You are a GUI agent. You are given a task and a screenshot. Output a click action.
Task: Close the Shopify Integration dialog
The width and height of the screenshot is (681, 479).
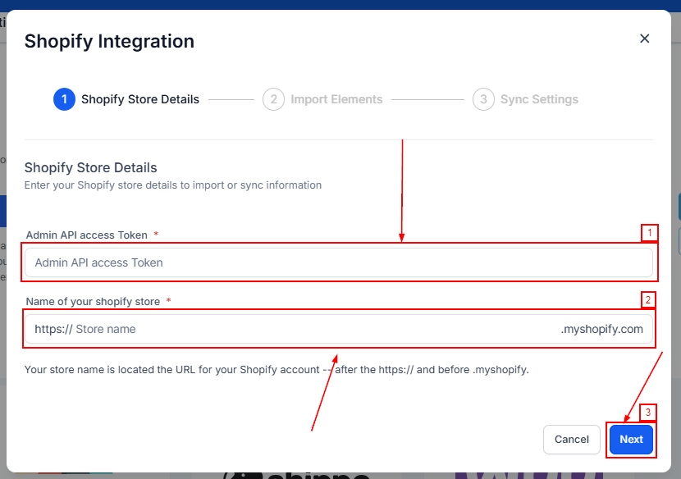644,39
